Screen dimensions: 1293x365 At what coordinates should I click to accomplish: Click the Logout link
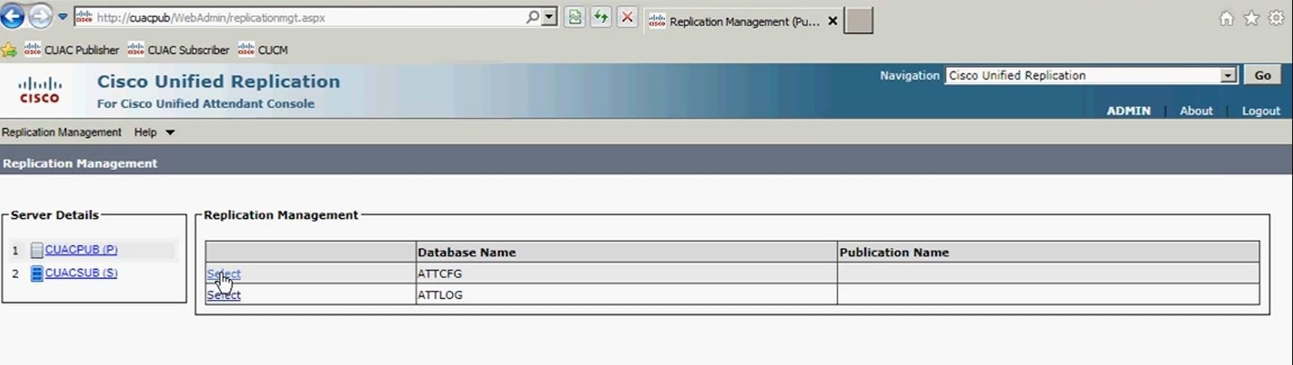point(1261,111)
